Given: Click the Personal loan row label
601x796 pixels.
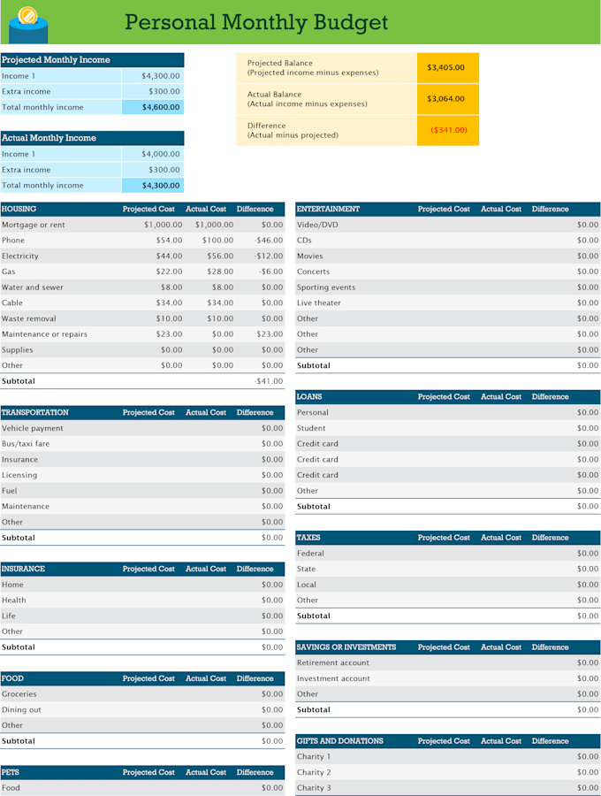Looking at the screenshot, I should pyautogui.click(x=312, y=413).
